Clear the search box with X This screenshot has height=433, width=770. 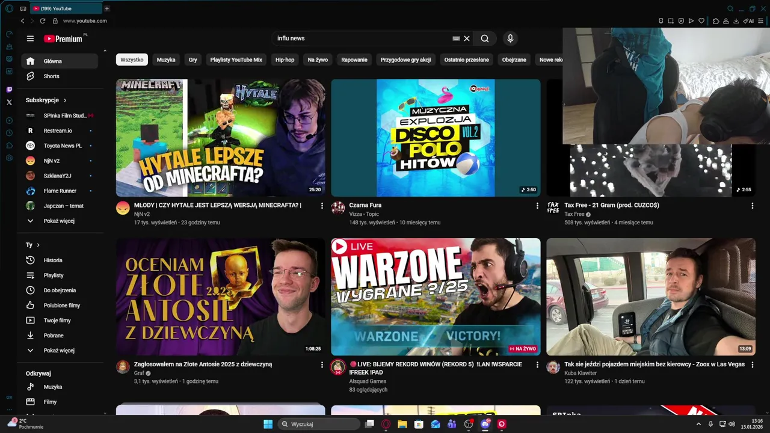click(467, 38)
